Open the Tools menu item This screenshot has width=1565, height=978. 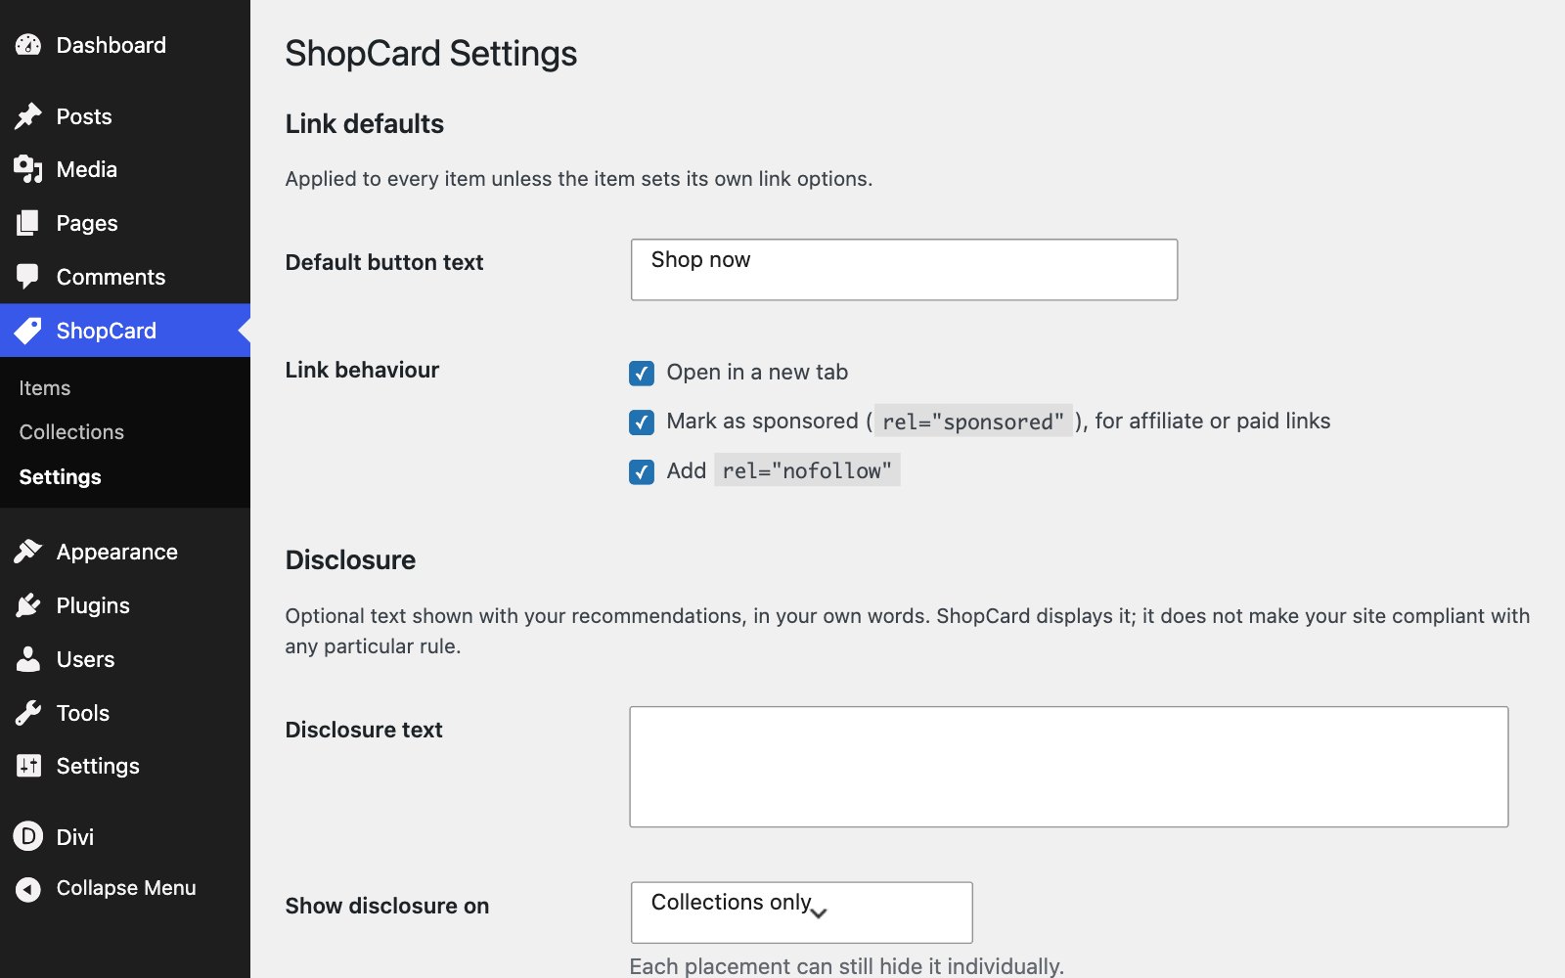(x=125, y=713)
